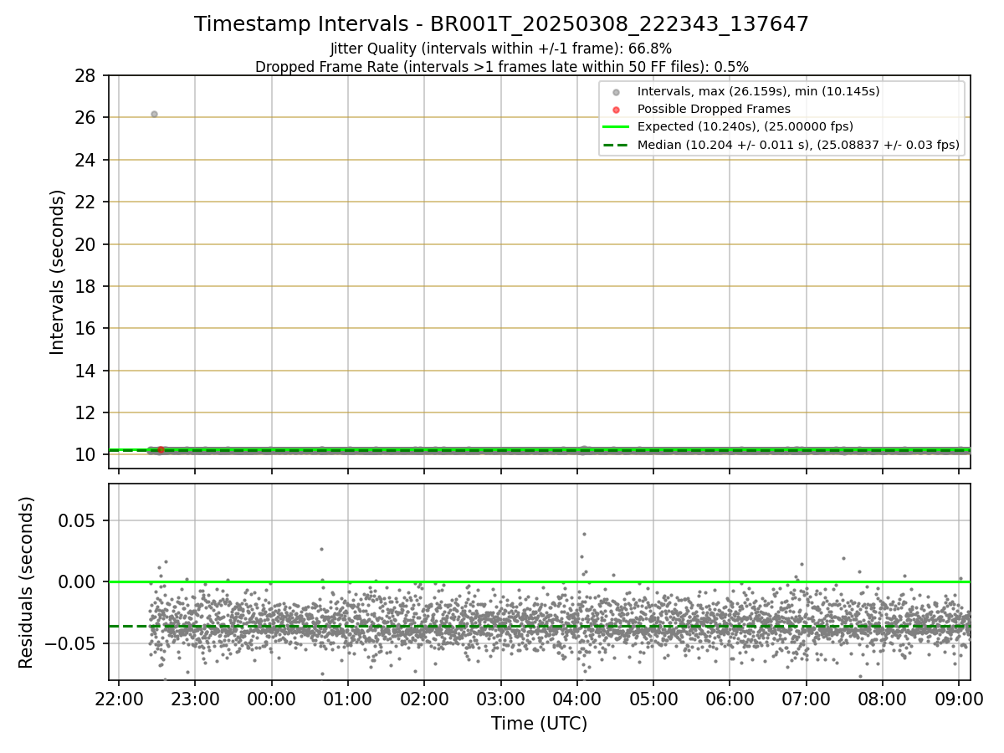Click the y-axis tick label 18
The width and height of the screenshot is (1004, 753).
pyautogui.click(x=87, y=286)
